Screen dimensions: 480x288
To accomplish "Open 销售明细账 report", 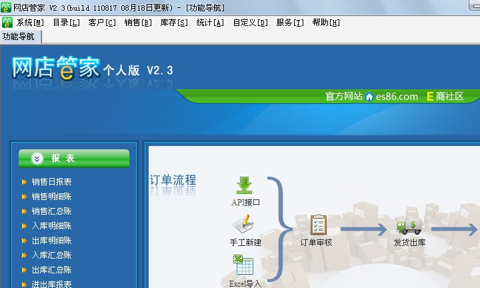I will 51,197.
